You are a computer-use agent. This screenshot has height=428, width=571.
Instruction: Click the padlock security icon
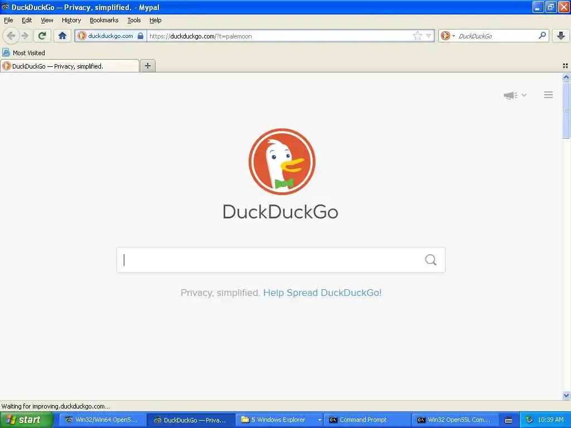141,36
